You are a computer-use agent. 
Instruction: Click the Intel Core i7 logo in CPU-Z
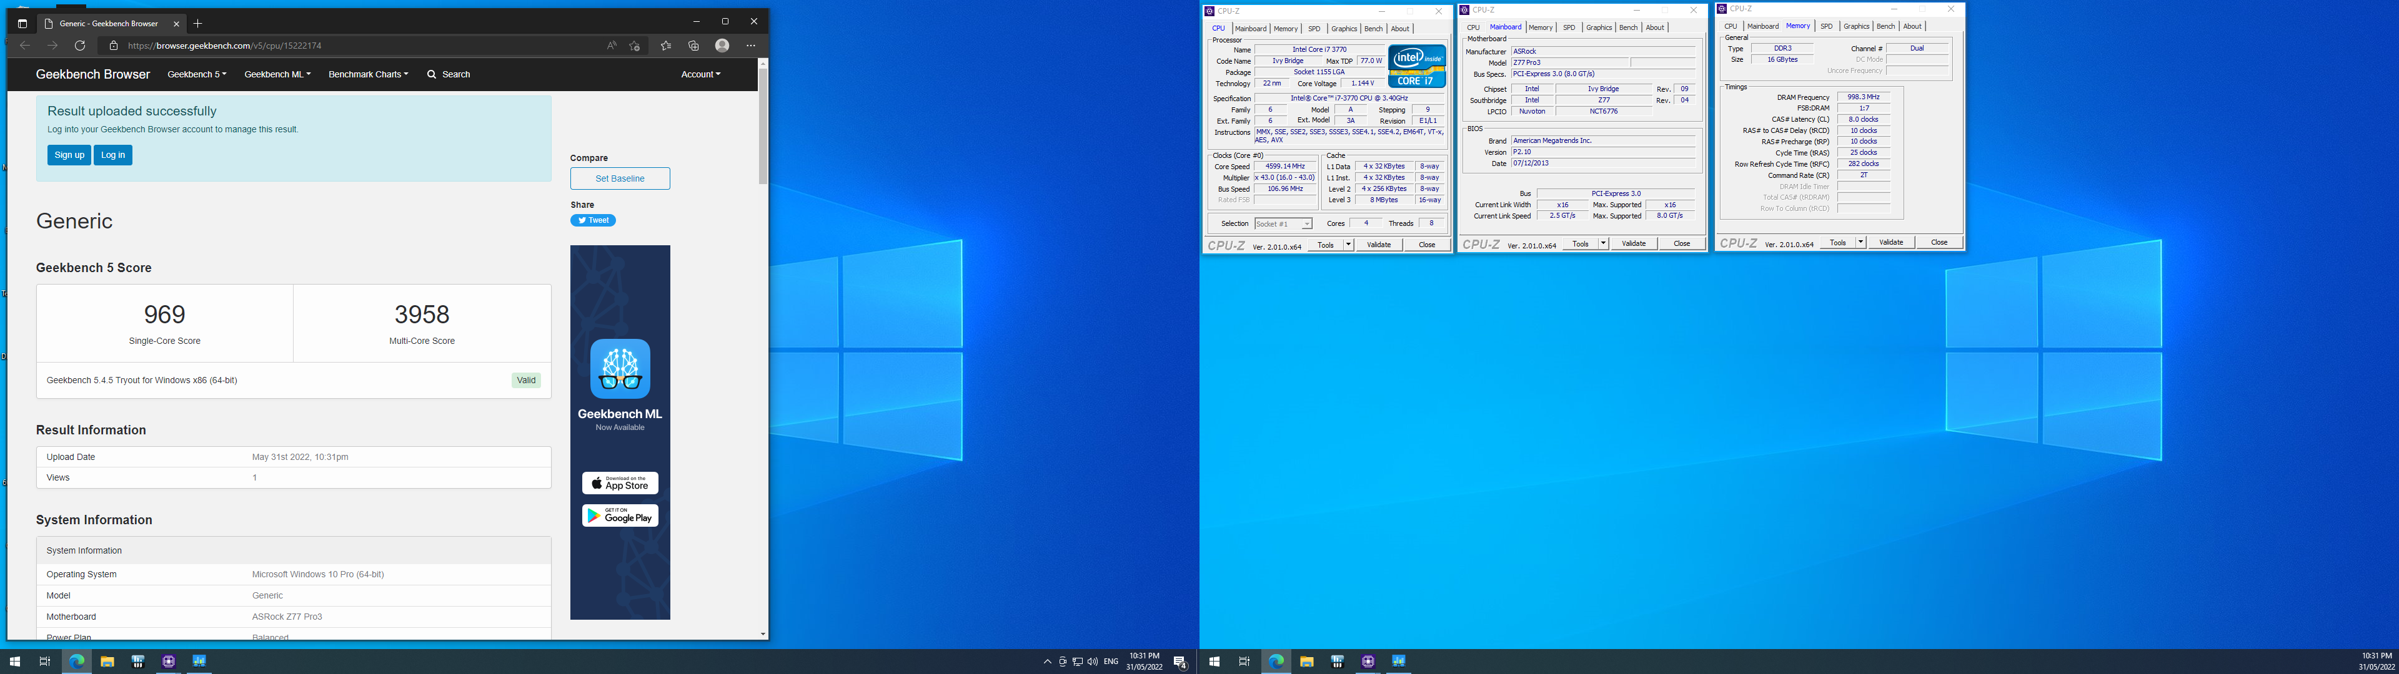[x=1416, y=66]
